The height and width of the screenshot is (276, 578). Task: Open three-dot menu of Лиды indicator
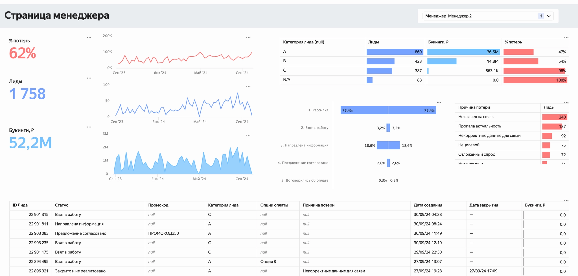pyautogui.click(x=89, y=78)
